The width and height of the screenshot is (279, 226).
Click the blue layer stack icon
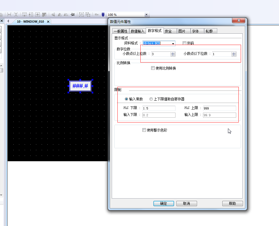103,14
